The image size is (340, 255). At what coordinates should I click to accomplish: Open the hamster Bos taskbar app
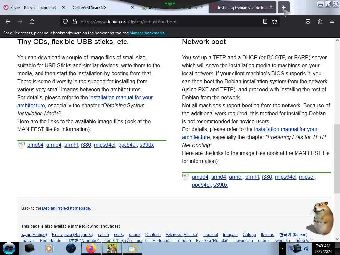click(x=112, y=248)
